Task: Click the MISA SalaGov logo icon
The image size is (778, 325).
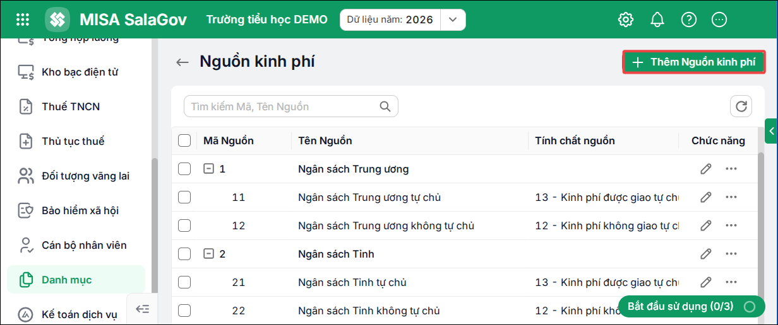Action: [57, 20]
